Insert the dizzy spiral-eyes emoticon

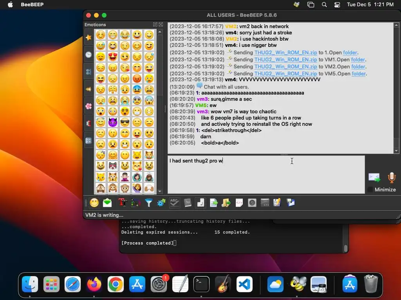pos(125,111)
